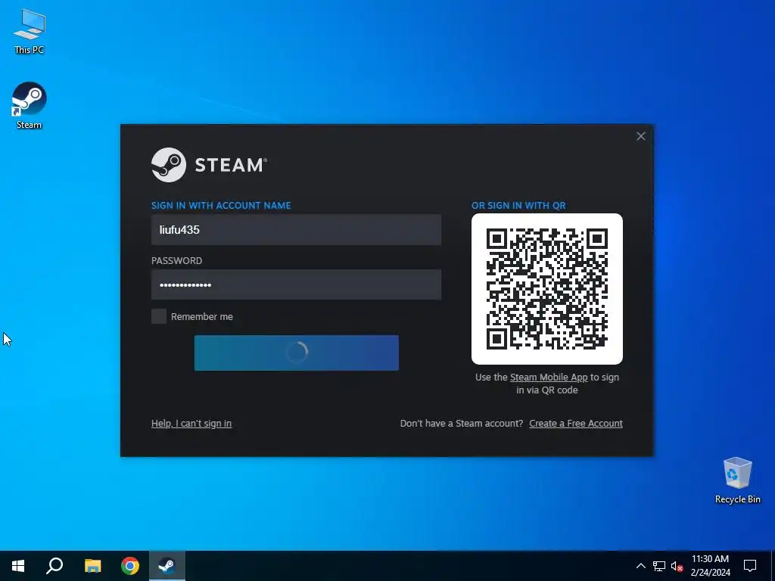This screenshot has height=581, width=775.
Task: Click the loading Sign in button
Action: point(296,353)
